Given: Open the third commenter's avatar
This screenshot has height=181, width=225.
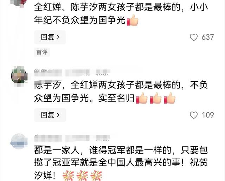Looking at the screenshot, I should [19, 141].
